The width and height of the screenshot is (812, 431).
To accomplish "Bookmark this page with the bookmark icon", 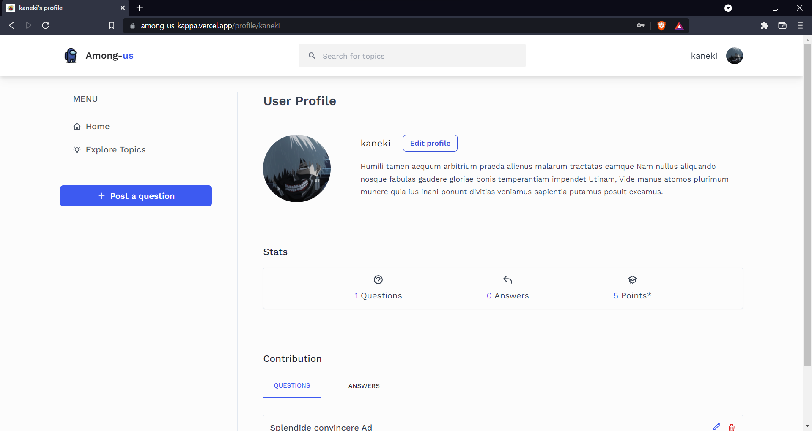I will point(111,25).
